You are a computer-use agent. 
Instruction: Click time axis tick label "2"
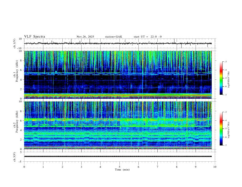click(62, 167)
